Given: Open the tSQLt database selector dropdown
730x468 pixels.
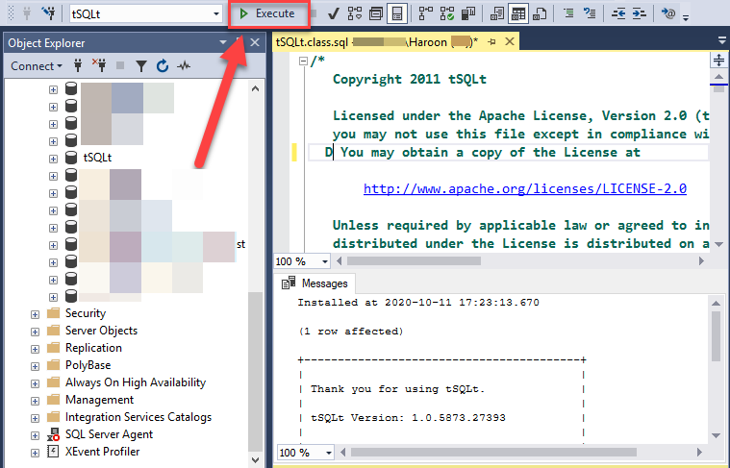Looking at the screenshot, I should click(x=216, y=14).
